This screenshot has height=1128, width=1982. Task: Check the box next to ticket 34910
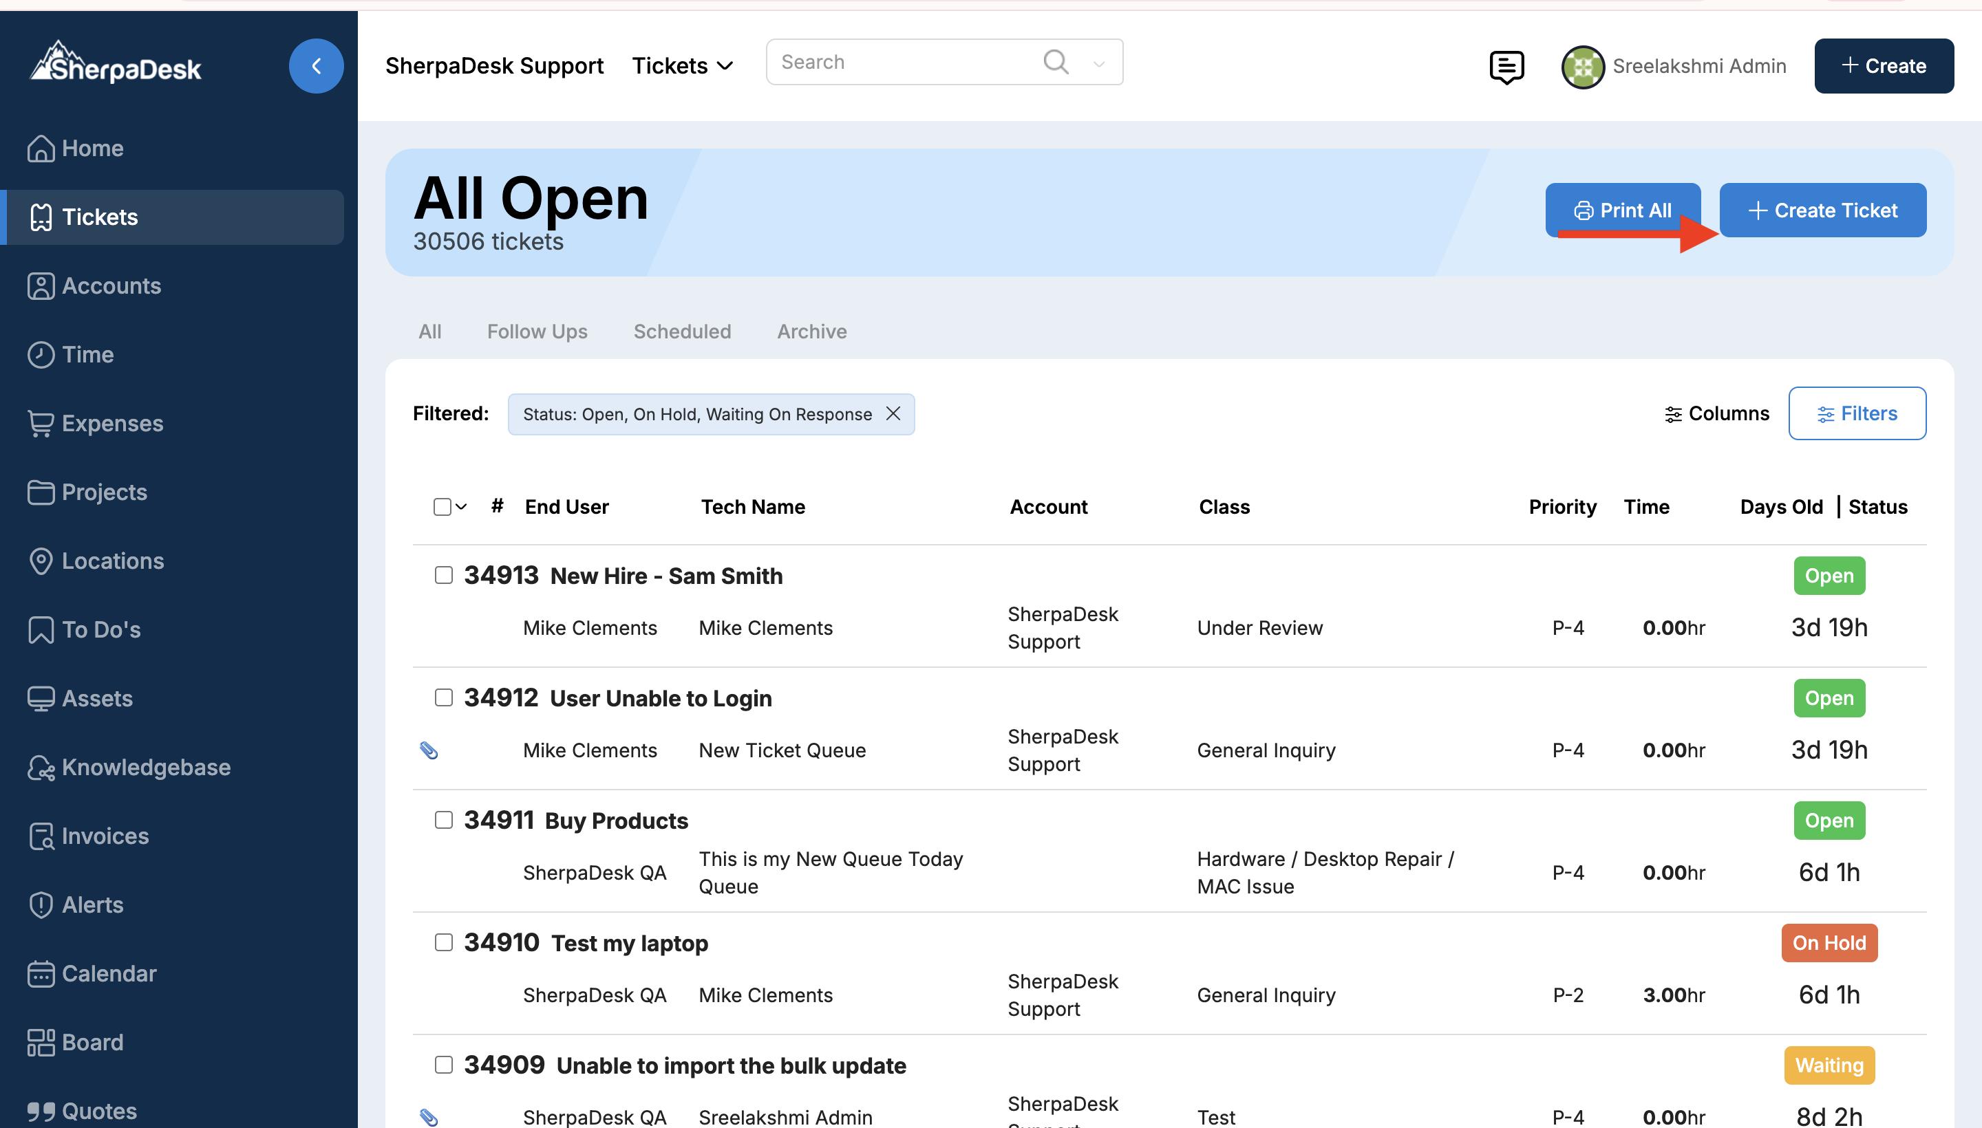point(443,942)
